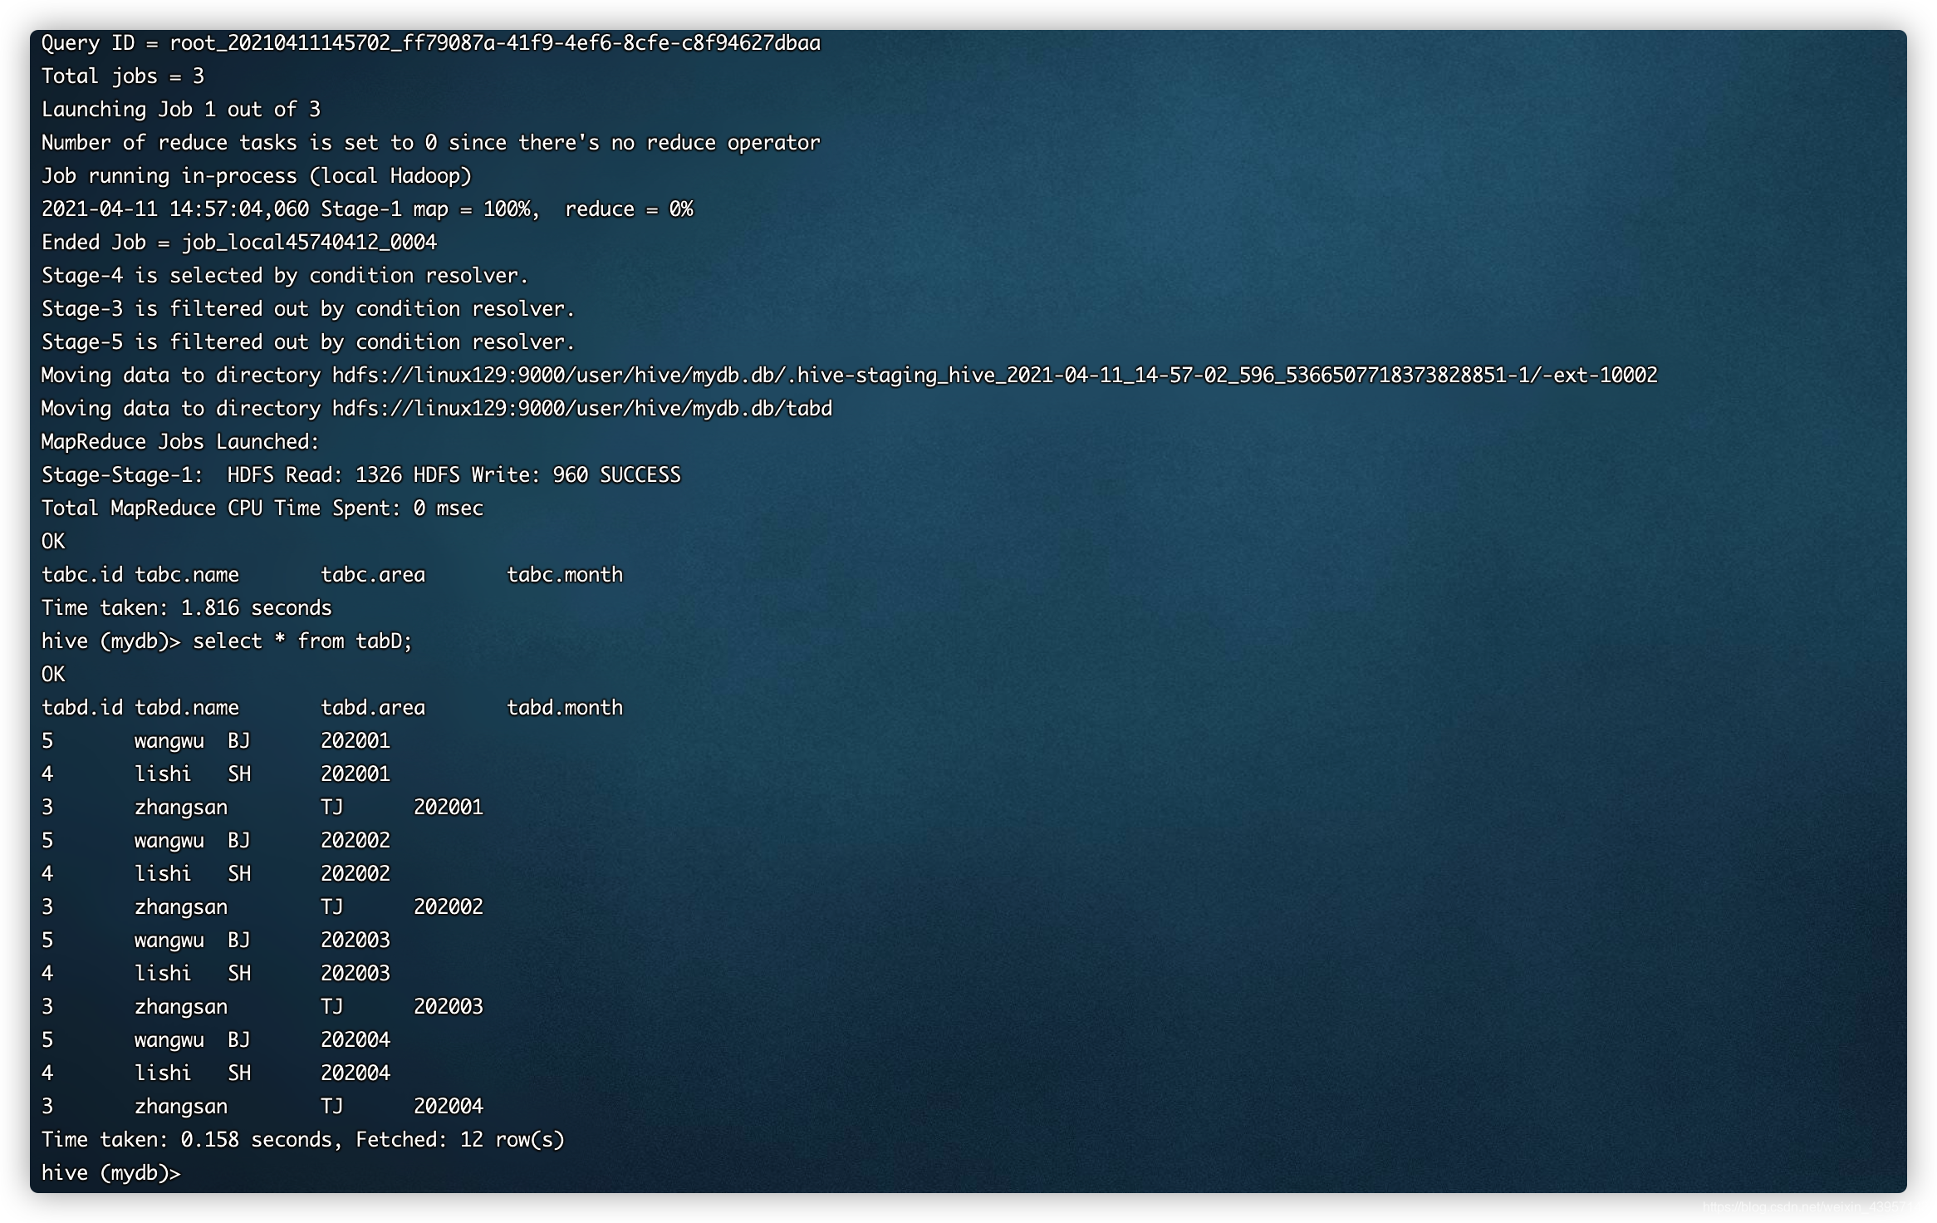Click 'Total MapReduce CPU Time Spent' line
1937x1223 pixels.
262,508
